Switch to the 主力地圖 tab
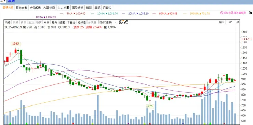 pos(63,8)
